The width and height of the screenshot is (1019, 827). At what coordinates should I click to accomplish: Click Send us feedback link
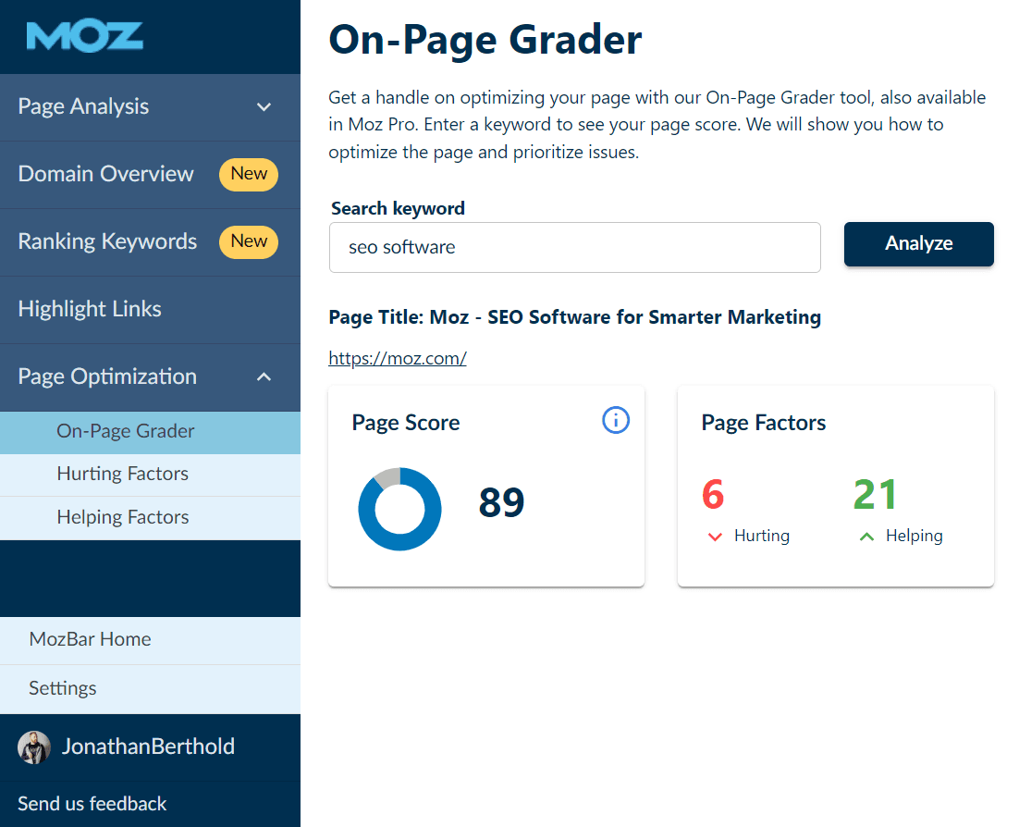pos(92,803)
